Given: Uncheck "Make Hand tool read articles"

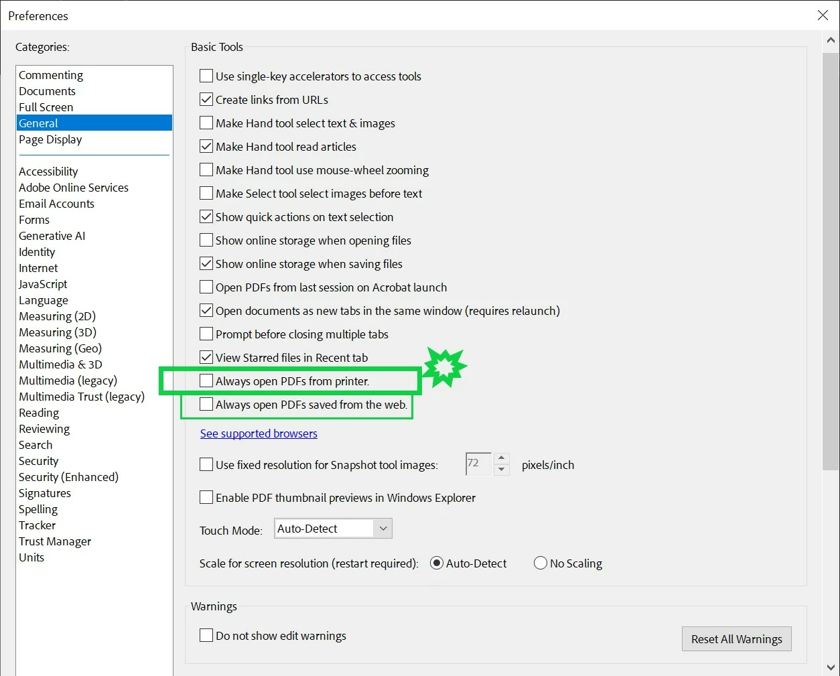Looking at the screenshot, I should pyautogui.click(x=206, y=146).
